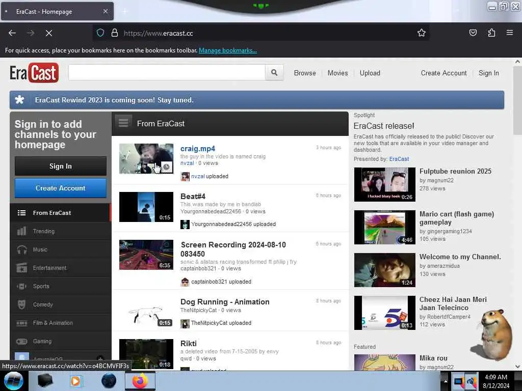Click the Music headphones icon

click(x=21, y=249)
